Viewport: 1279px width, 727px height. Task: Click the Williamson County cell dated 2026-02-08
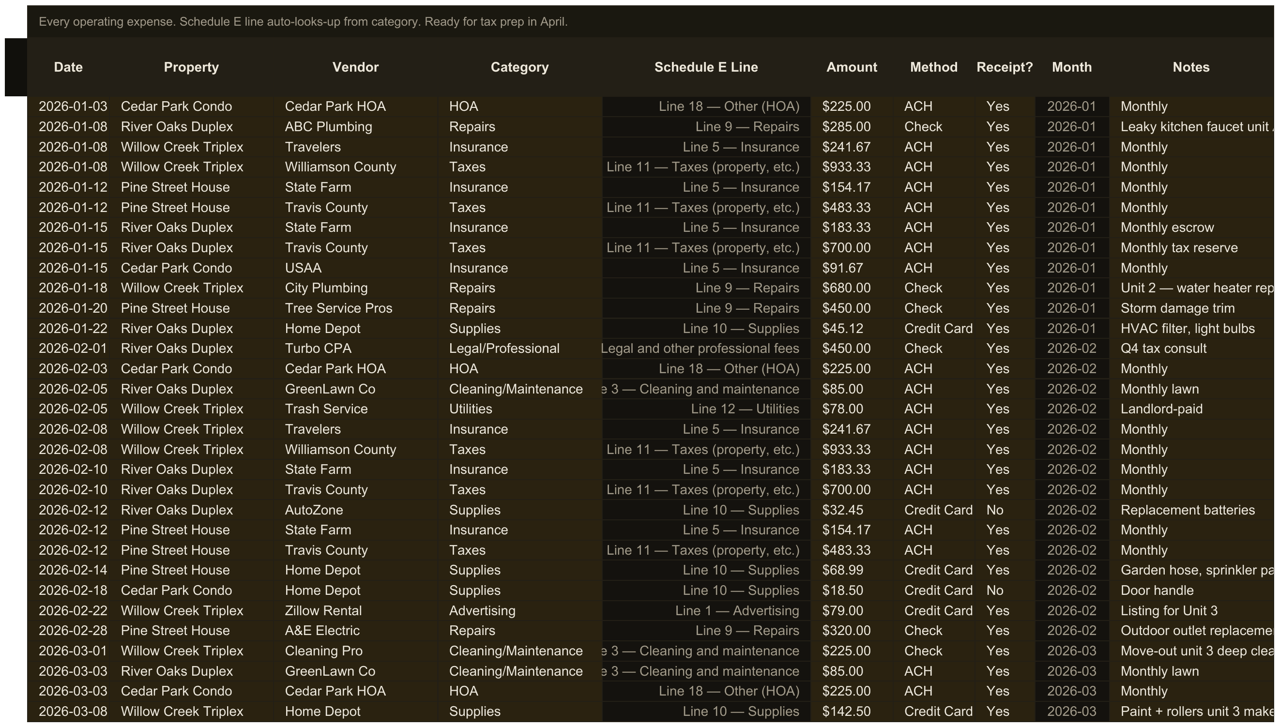[356, 449]
